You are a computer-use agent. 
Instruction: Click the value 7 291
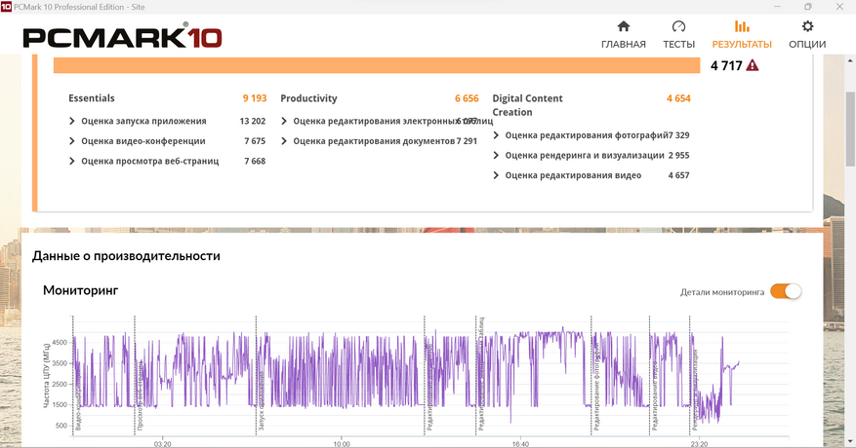(467, 141)
